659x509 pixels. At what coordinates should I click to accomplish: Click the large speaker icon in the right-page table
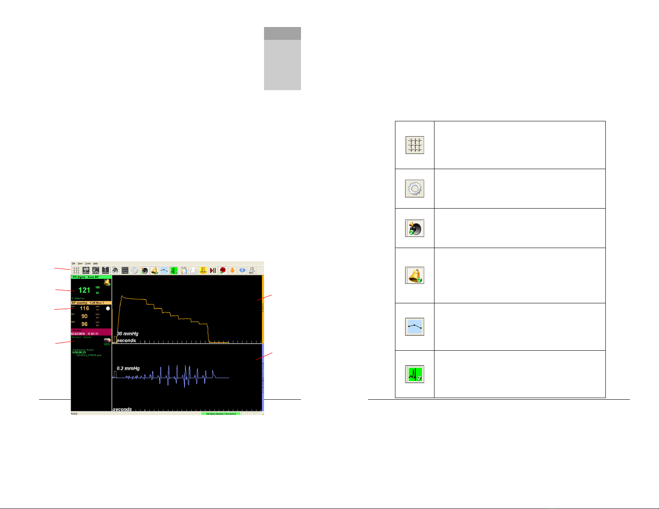(x=415, y=228)
